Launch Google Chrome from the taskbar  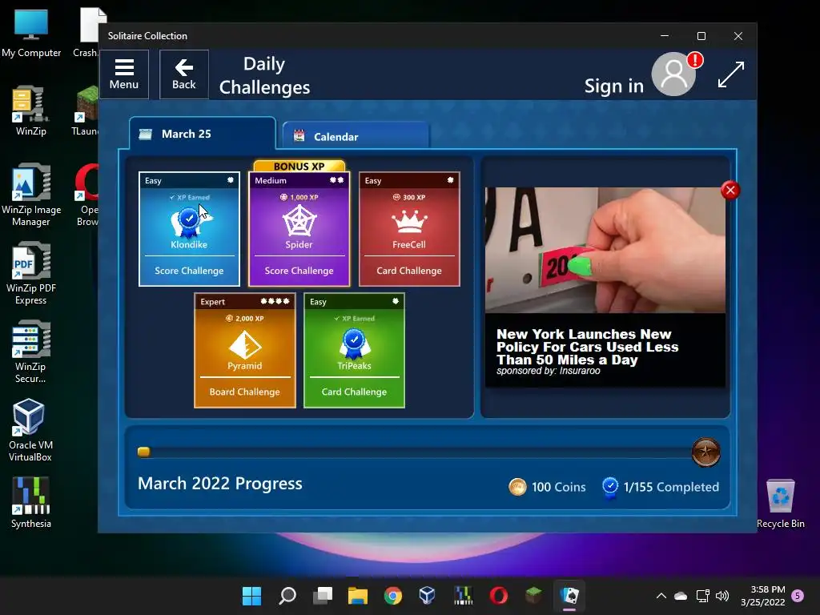pyautogui.click(x=392, y=595)
